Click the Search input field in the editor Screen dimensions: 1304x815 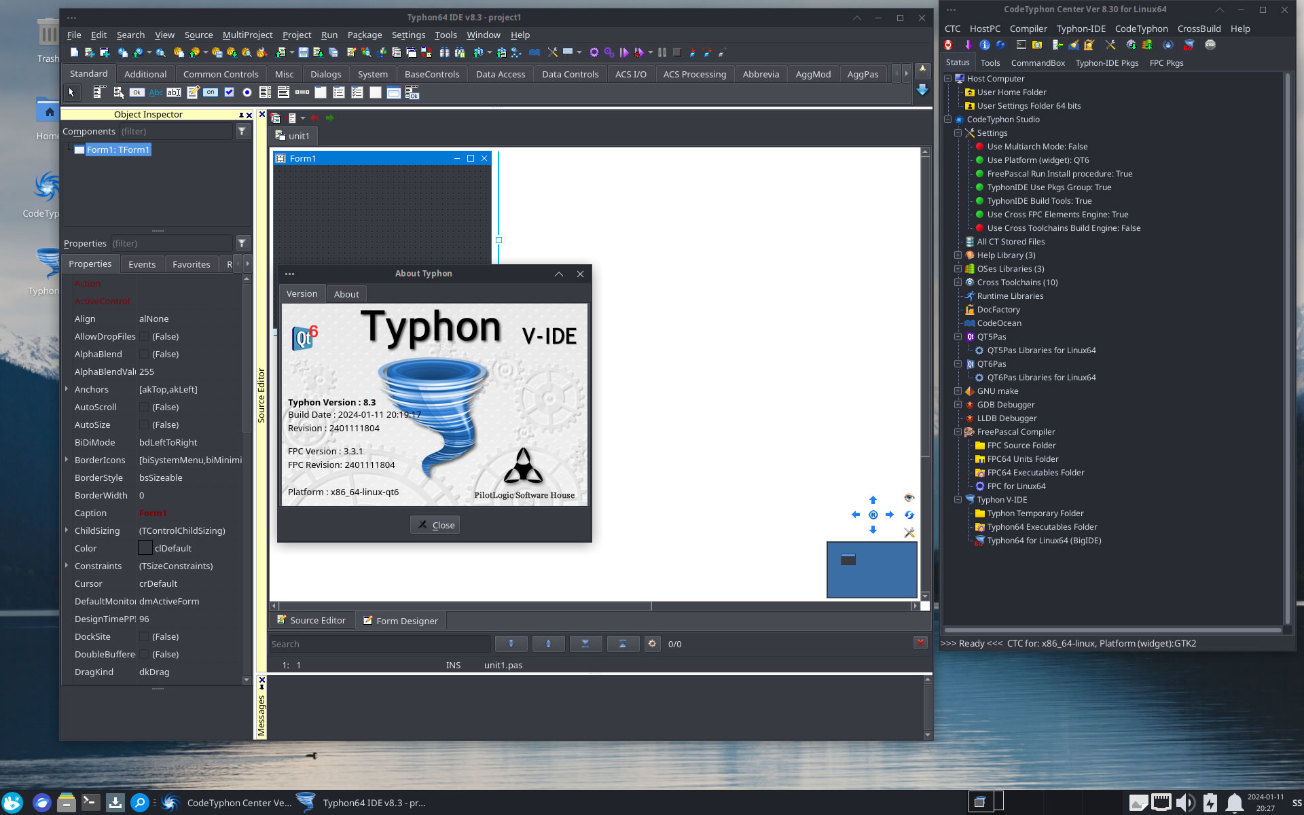(x=379, y=644)
